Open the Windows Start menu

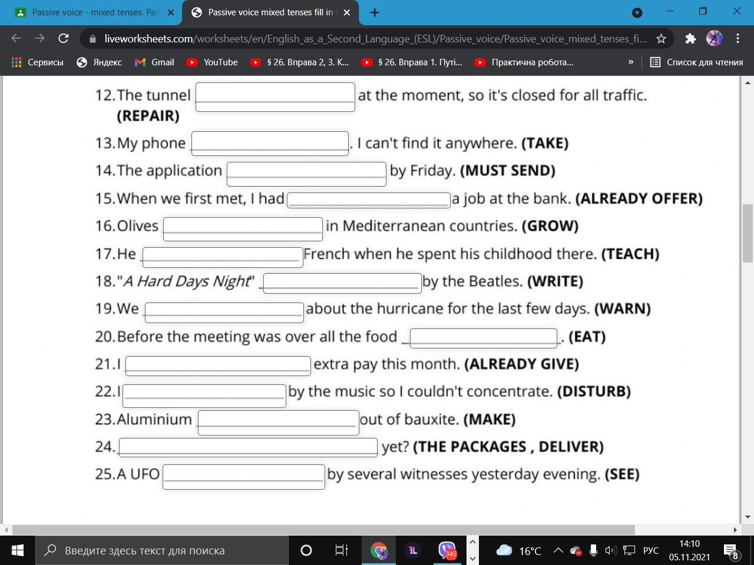(x=17, y=550)
